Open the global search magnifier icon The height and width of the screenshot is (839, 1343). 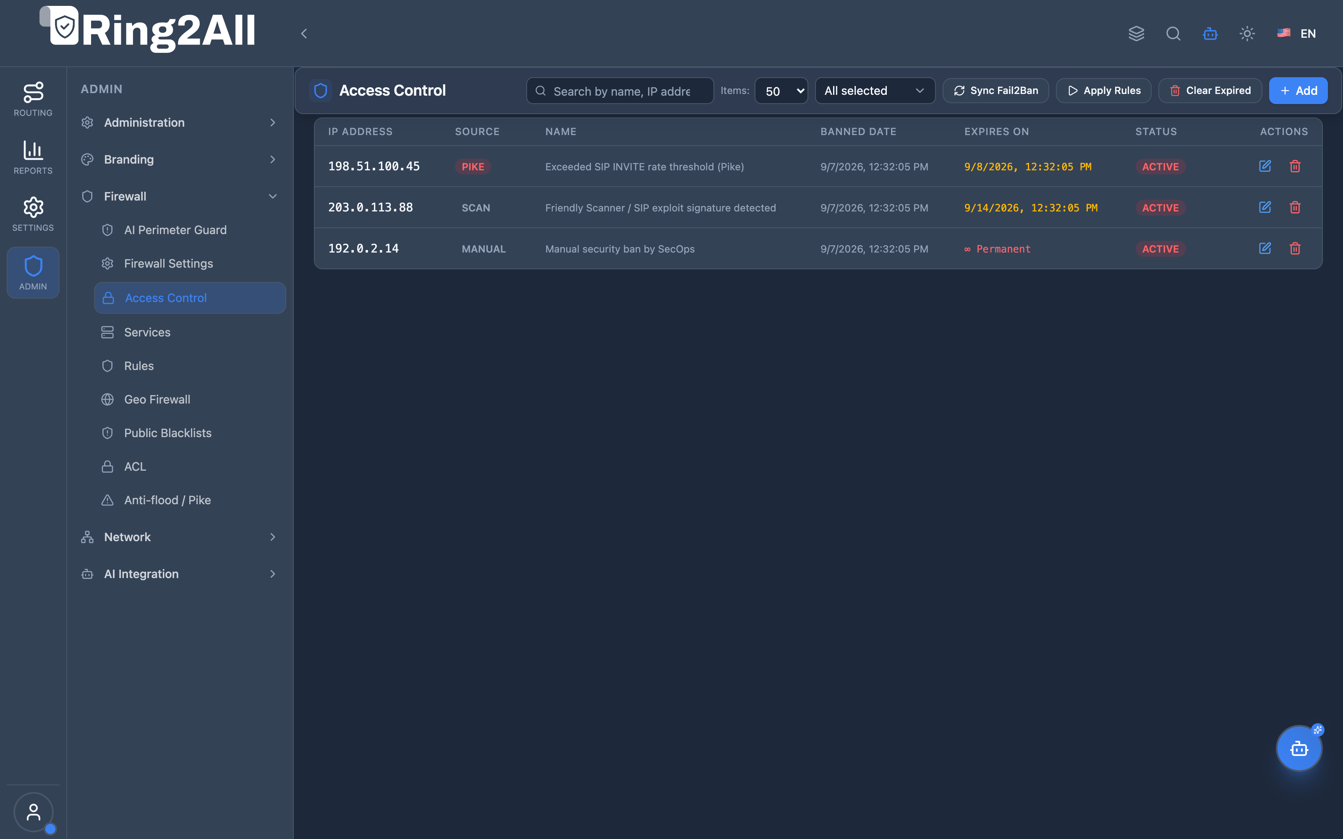pyautogui.click(x=1173, y=34)
